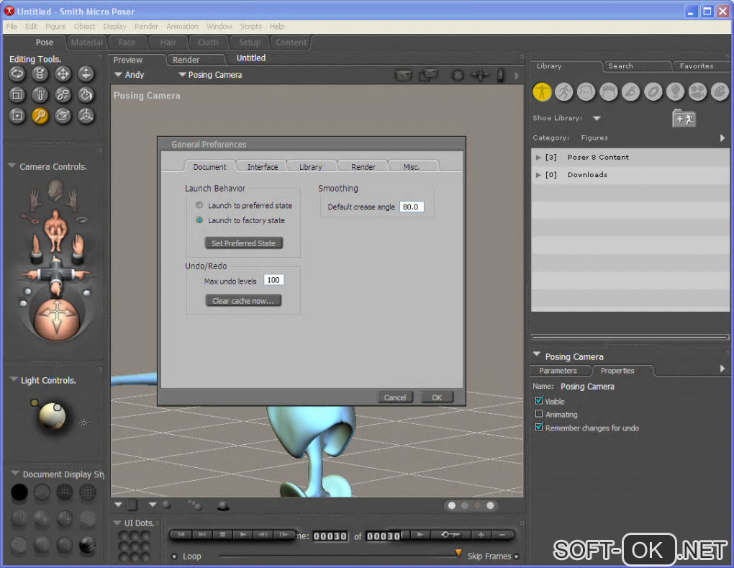Switch to the Material room tab
Image resolution: width=734 pixels, height=568 pixels.
point(86,42)
